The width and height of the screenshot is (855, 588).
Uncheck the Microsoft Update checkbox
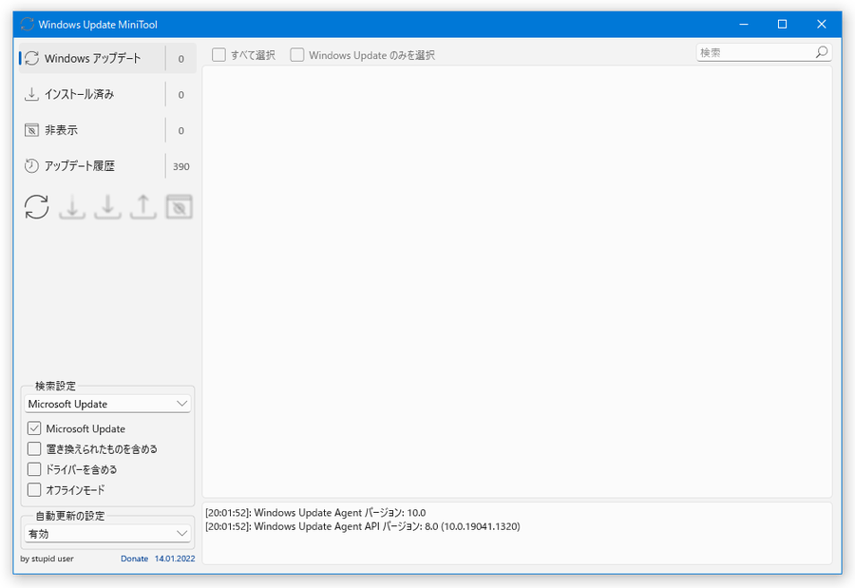pos(34,428)
